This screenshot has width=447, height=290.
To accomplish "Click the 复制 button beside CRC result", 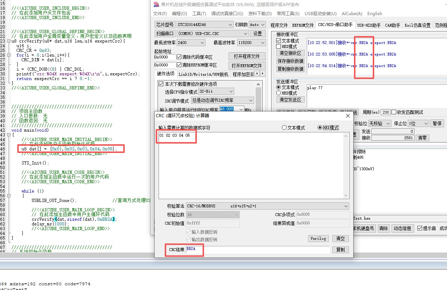I will pyautogui.click(x=340, y=250).
